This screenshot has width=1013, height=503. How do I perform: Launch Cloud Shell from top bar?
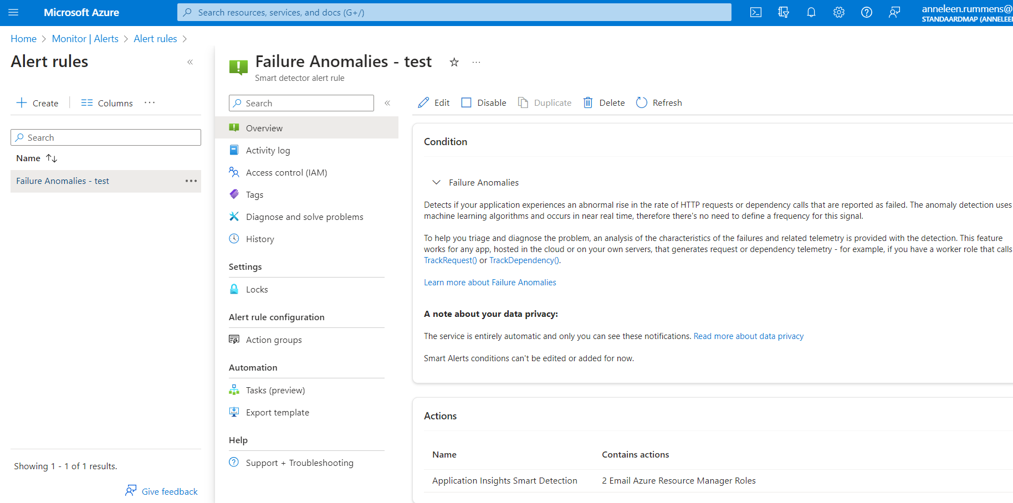(756, 12)
